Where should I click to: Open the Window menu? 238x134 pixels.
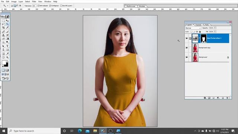[48, 1]
